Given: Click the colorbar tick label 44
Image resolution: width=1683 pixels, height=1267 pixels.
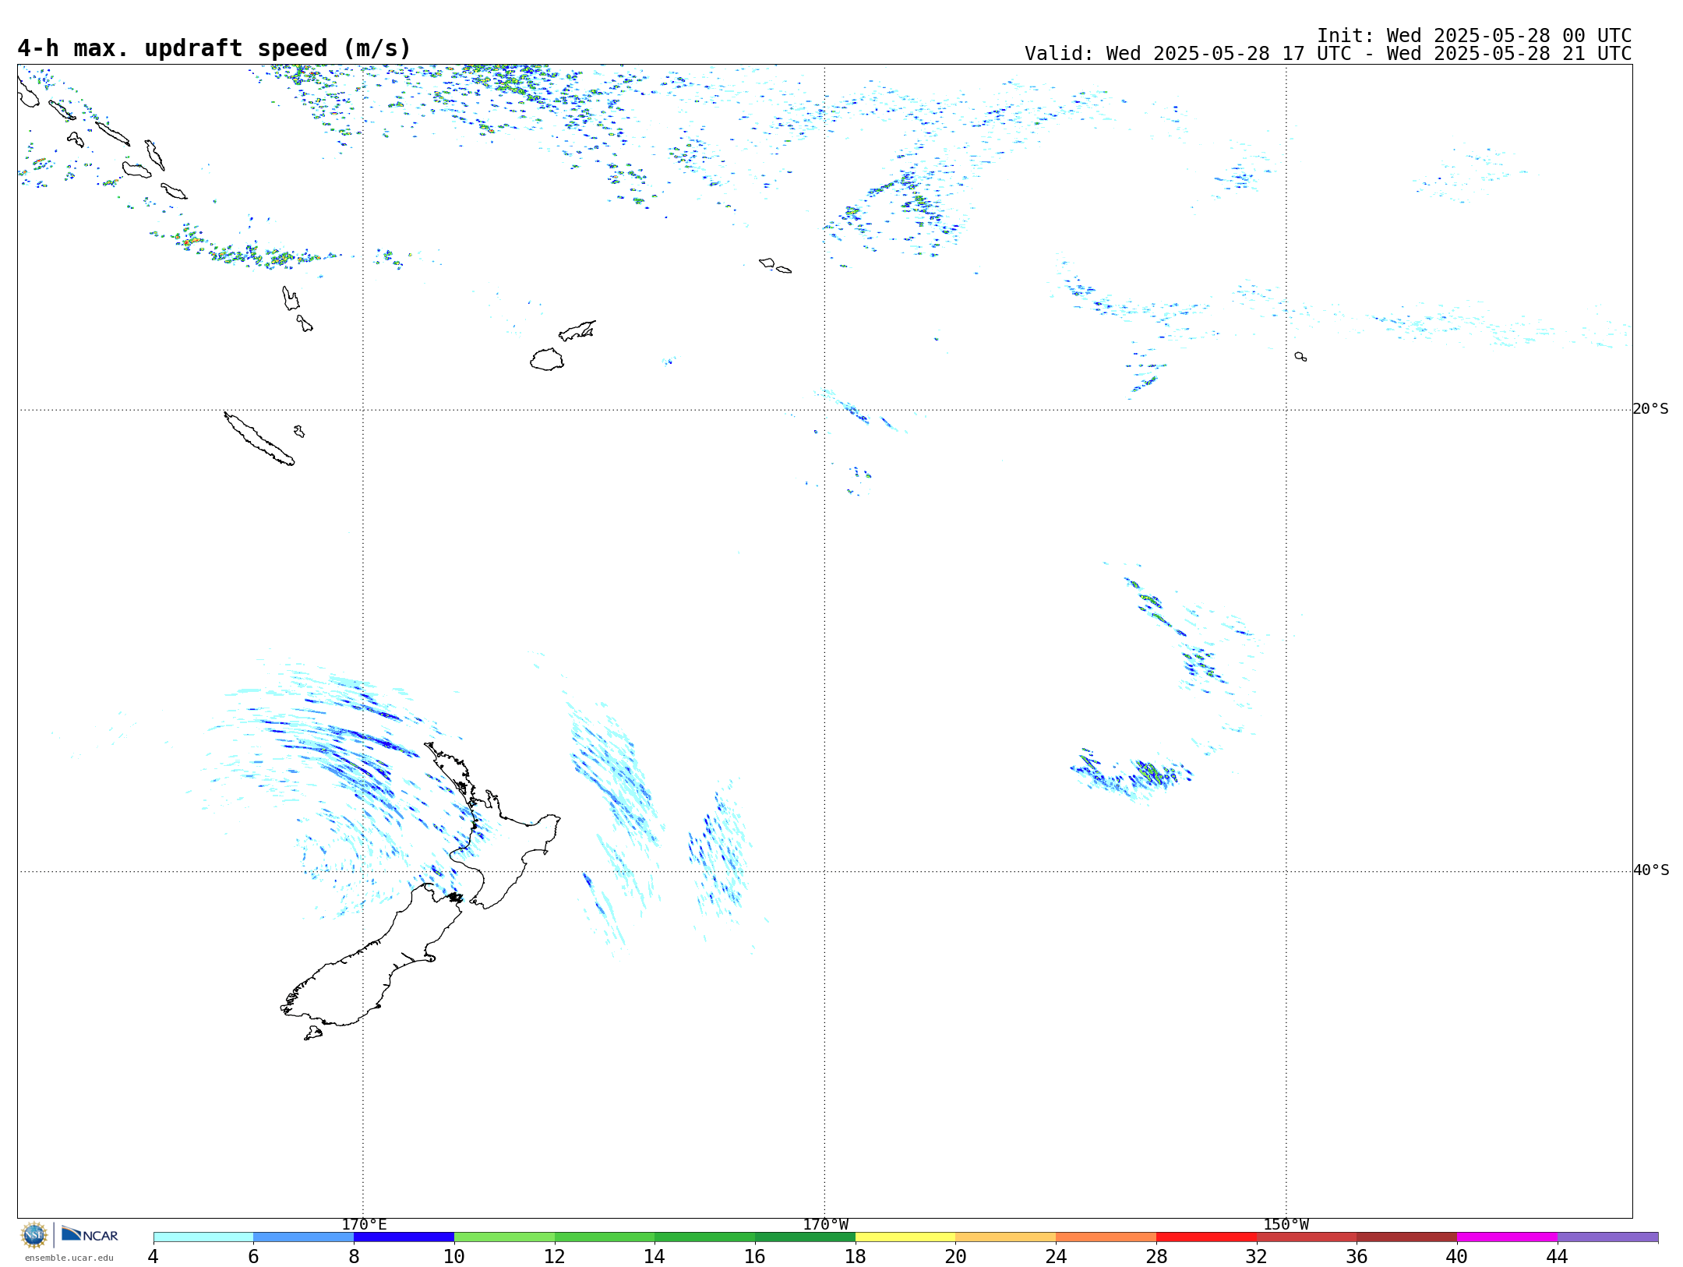Looking at the screenshot, I should pyautogui.click(x=1558, y=1256).
